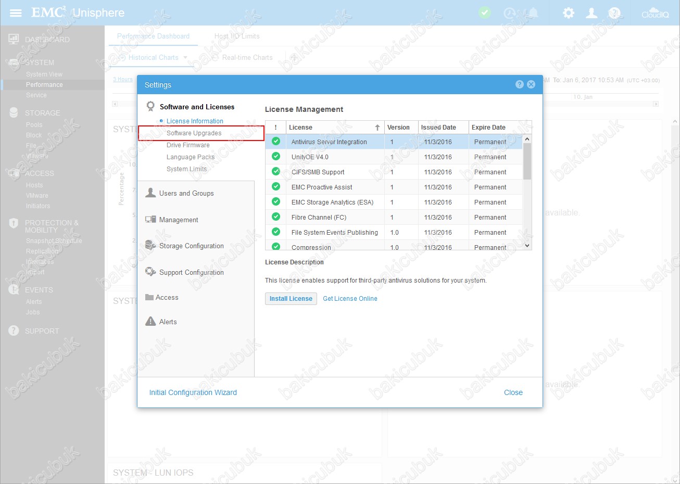
Task: Click the Storage cylinder icon in sidebar
Action: pos(14,112)
